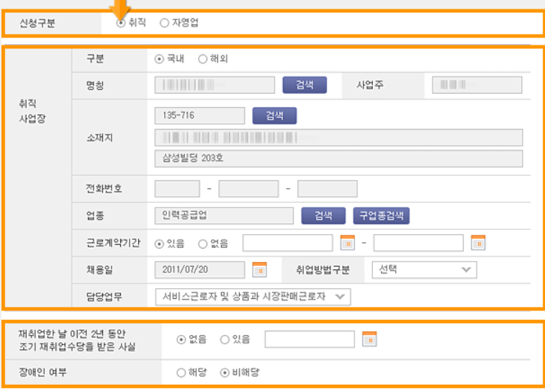Click 검색 button next to 명칭 field
This screenshot has height=389, width=545.
(305, 85)
